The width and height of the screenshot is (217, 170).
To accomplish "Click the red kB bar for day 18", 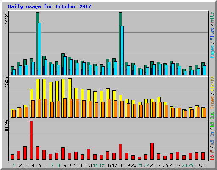I will coord(120,152).
